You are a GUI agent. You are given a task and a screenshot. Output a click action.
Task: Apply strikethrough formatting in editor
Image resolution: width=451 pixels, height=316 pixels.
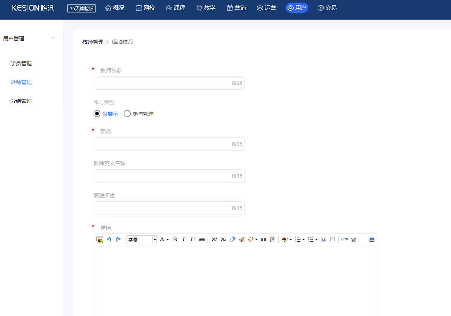tap(202, 239)
